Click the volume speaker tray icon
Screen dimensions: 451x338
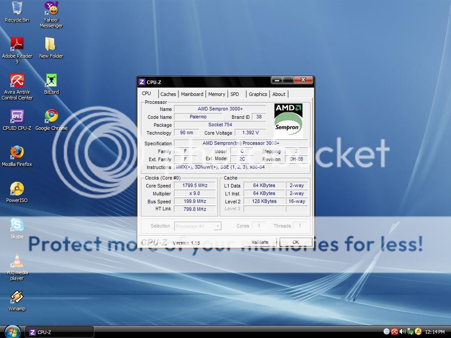pos(403,332)
